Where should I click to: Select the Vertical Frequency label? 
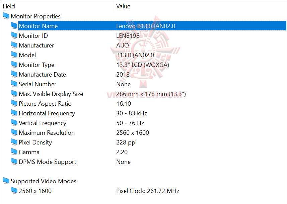[43, 123]
